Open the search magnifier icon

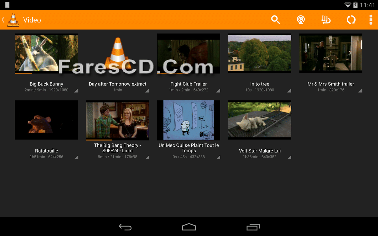275,20
